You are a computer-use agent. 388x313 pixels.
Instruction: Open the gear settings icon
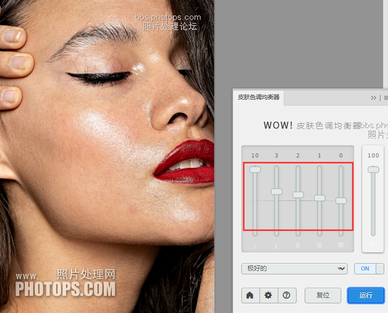pyautogui.click(x=269, y=295)
